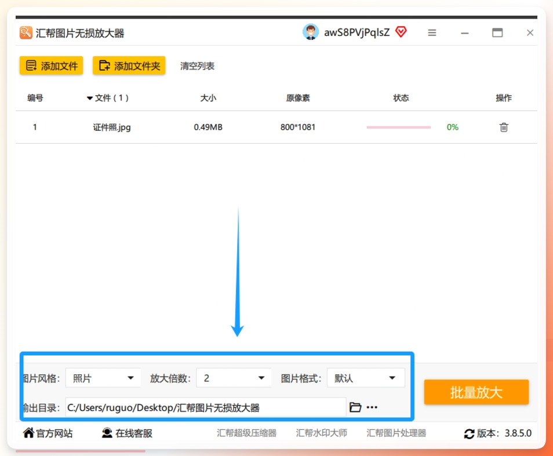Click the 状态 column header
The image size is (553, 456).
coord(401,98)
